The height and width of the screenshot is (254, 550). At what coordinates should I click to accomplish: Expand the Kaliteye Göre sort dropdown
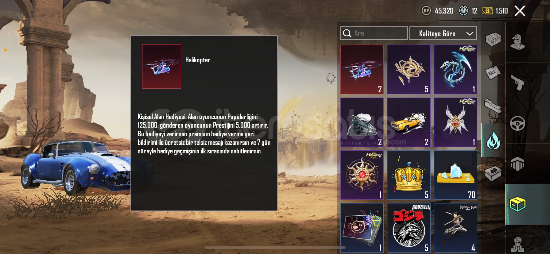(x=443, y=33)
